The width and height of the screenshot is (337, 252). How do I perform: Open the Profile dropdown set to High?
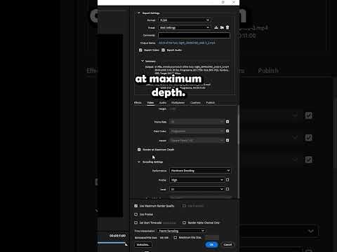point(197,180)
